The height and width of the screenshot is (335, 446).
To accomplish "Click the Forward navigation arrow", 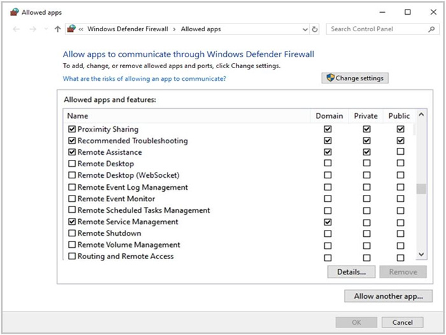I will click(32, 29).
